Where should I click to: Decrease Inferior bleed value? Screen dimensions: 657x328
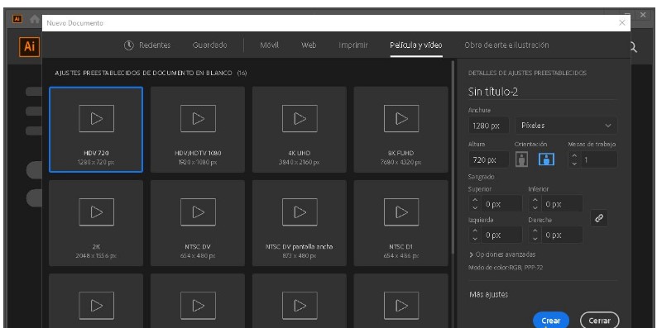[x=535, y=208]
